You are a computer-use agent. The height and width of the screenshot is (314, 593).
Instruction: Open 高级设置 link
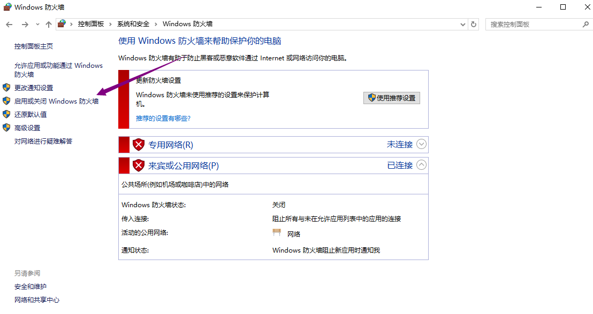27,128
